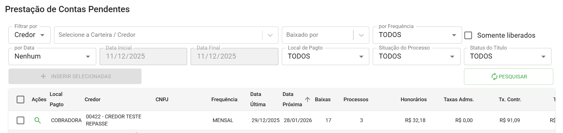
Task: Click the PESQUISAR button
Action: (508, 77)
